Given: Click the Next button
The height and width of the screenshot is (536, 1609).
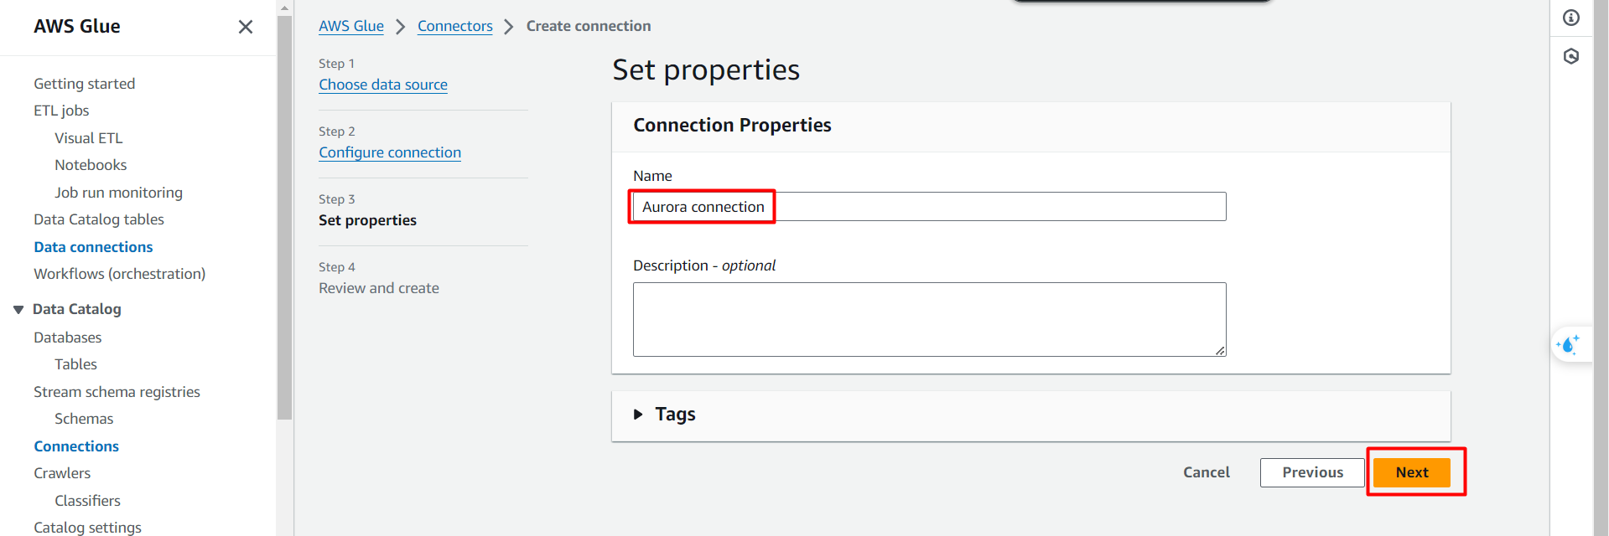Looking at the screenshot, I should 1411,472.
